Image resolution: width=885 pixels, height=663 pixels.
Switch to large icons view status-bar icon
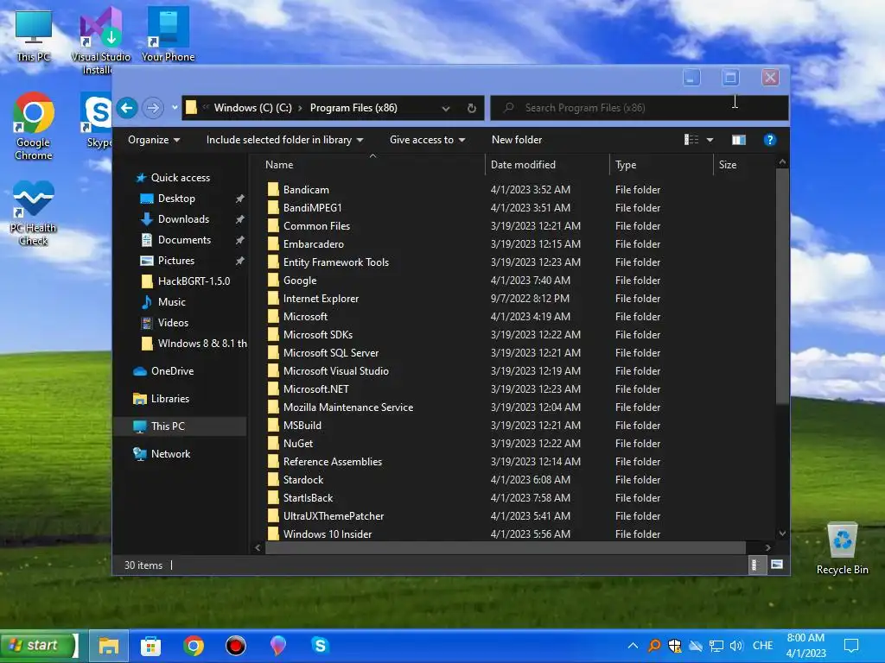pyautogui.click(x=777, y=565)
